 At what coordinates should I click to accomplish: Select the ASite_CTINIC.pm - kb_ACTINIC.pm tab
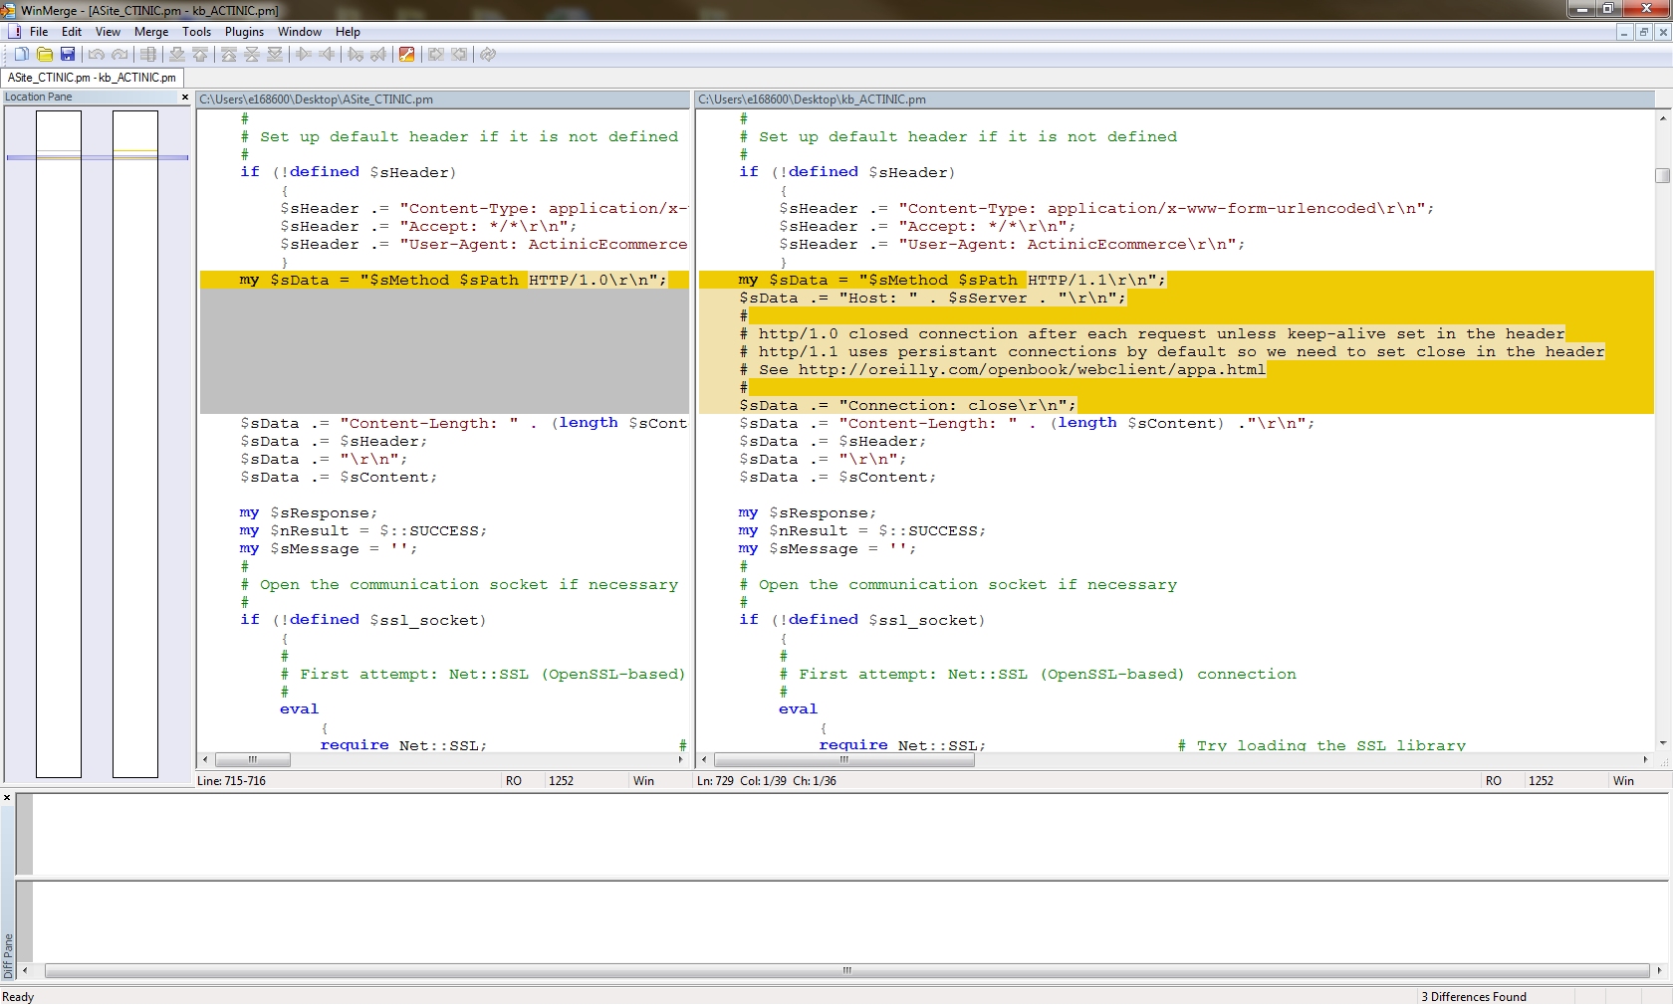tap(92, 78)
